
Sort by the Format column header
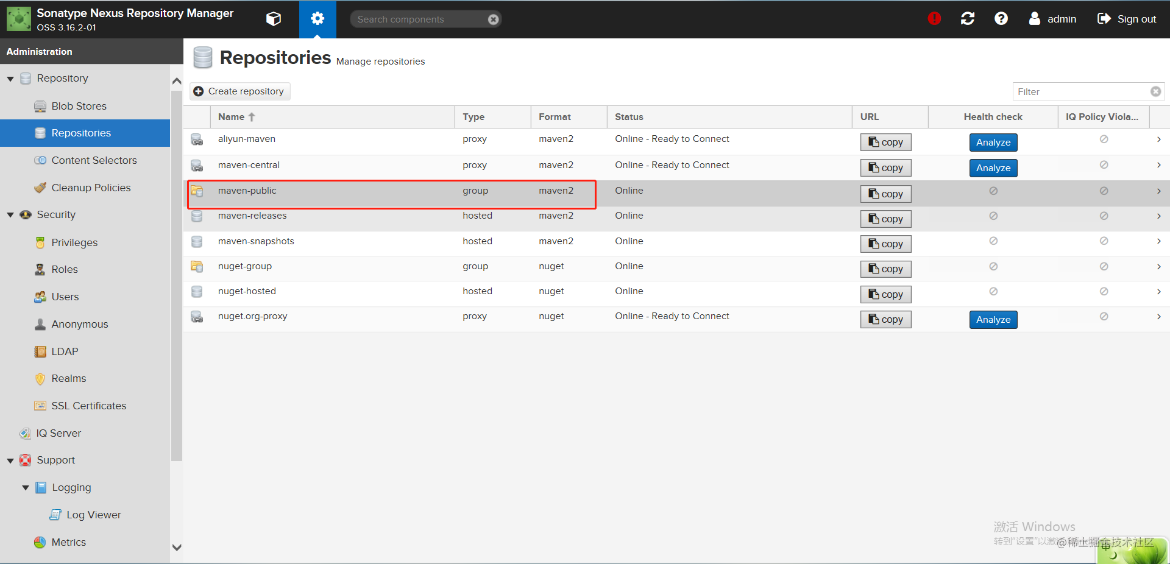[x=569, y=117]
